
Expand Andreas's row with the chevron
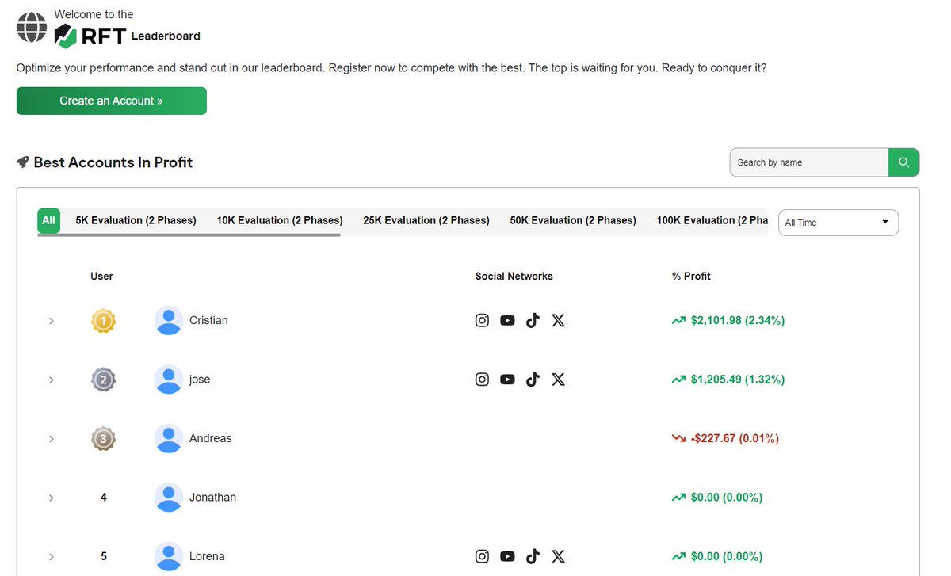[x=52, y=438]
